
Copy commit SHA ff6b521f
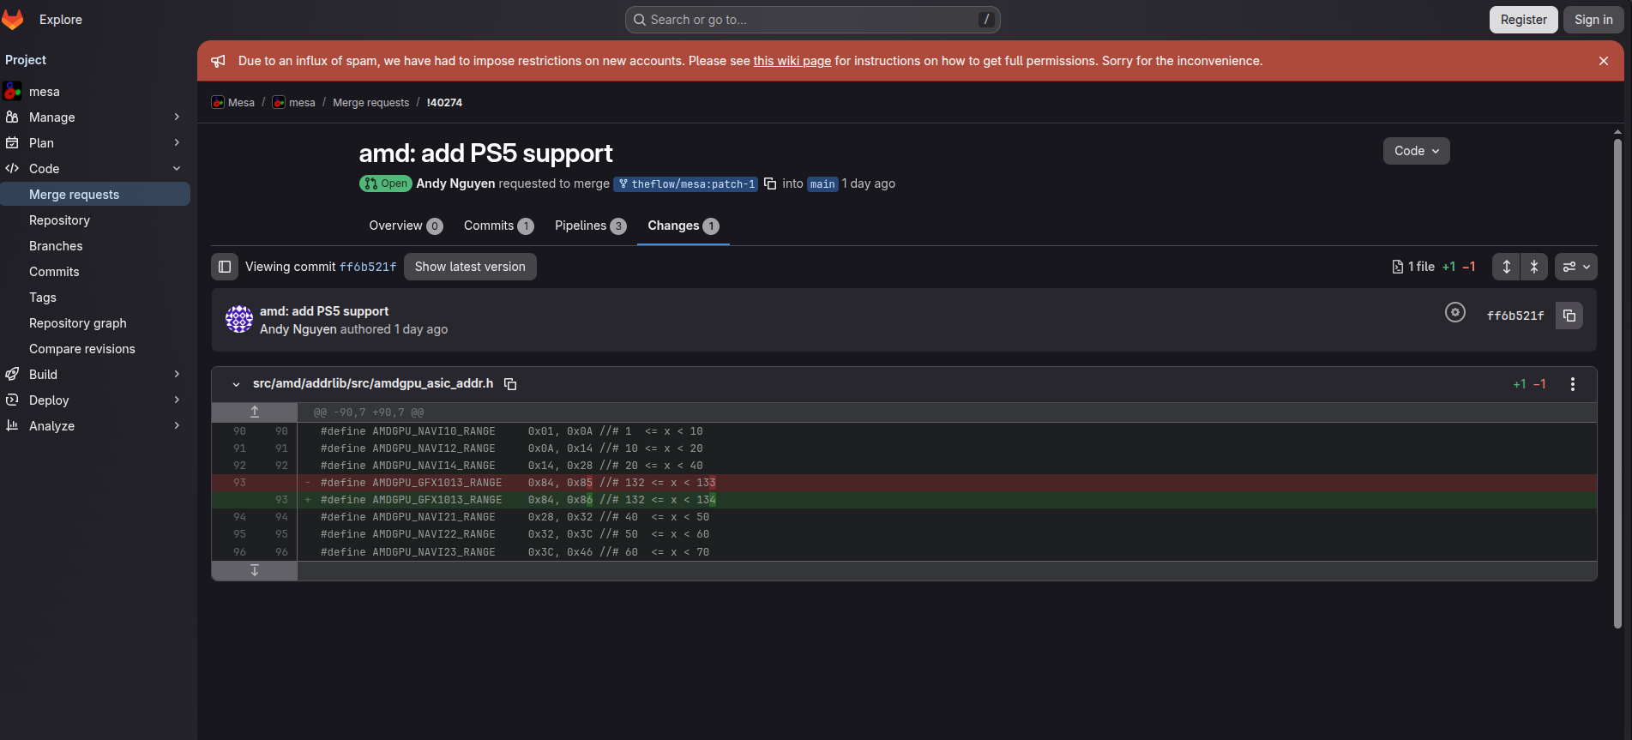[1569, 316]
